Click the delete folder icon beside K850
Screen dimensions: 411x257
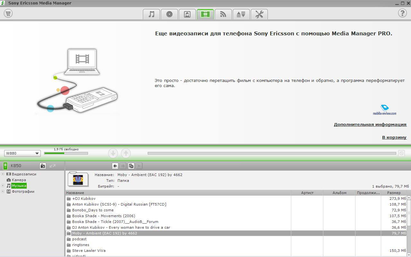point(43,166)
